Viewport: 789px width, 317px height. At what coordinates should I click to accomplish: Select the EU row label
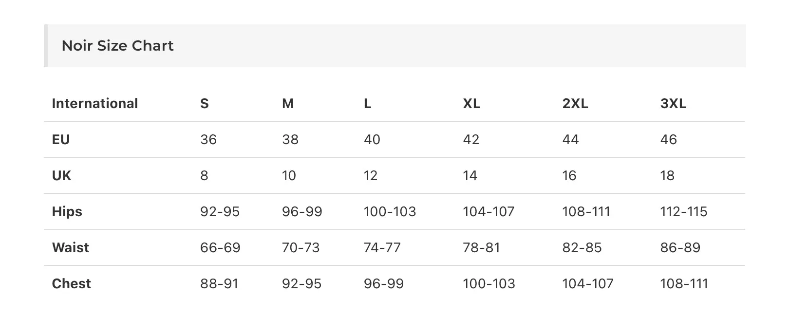pos(61,139)
